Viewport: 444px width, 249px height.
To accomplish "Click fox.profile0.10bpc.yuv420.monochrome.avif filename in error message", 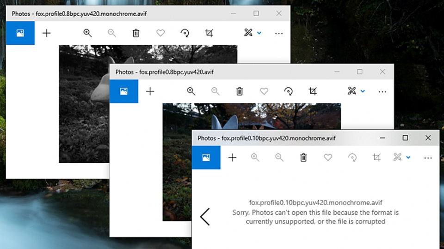I will pos(315,202).
